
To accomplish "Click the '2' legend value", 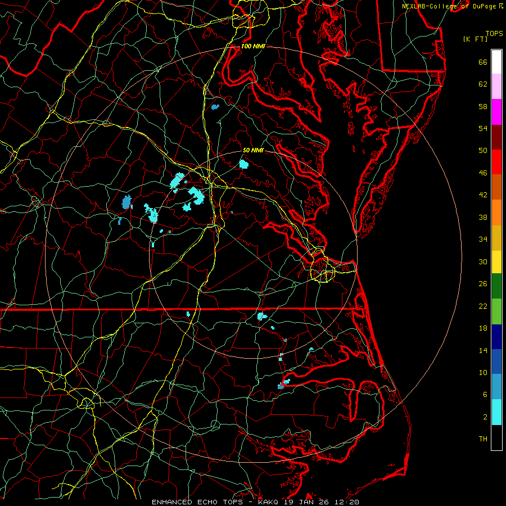I will pos(485,417).
